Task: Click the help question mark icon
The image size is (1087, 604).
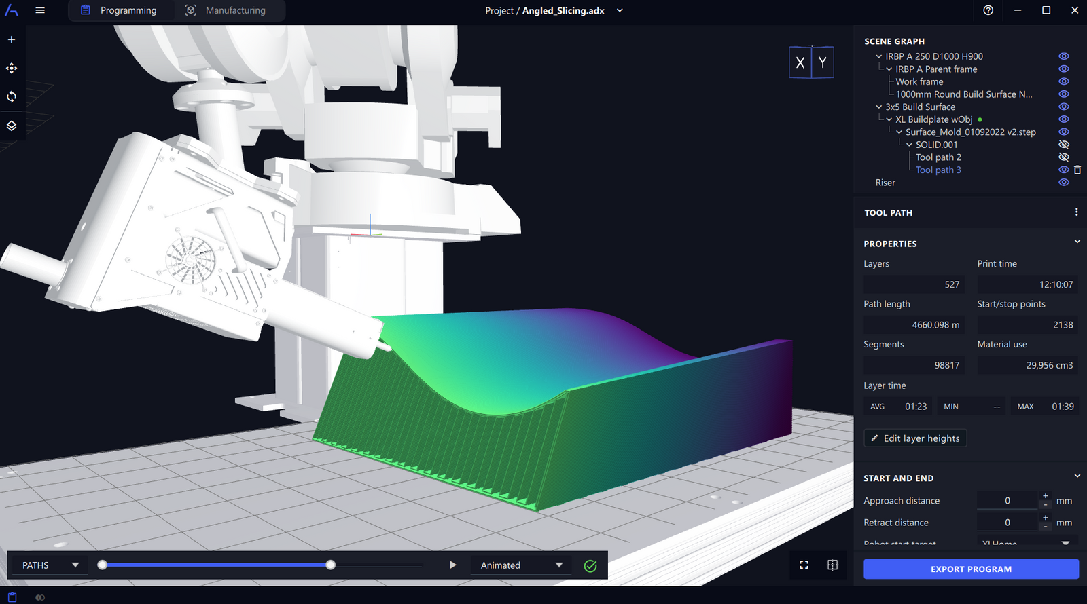Action: 988,10
